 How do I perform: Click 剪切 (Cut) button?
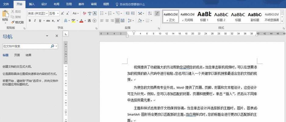pos(16,12)
